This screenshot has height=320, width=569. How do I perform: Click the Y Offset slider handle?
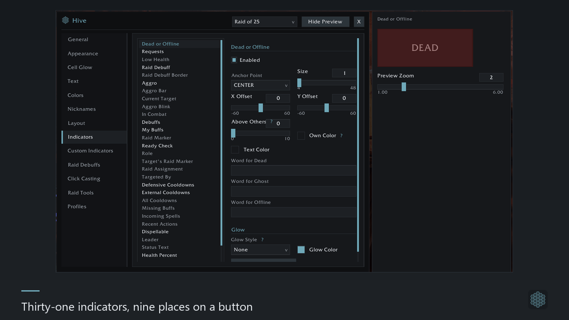pyautogui.click(x=327, y=108)
